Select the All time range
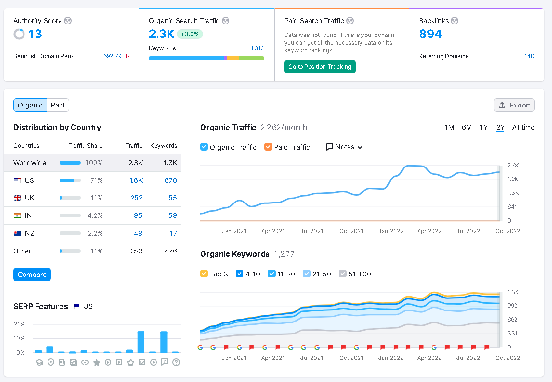This screenshot has height=382, width=552. (x=523, y=127)
